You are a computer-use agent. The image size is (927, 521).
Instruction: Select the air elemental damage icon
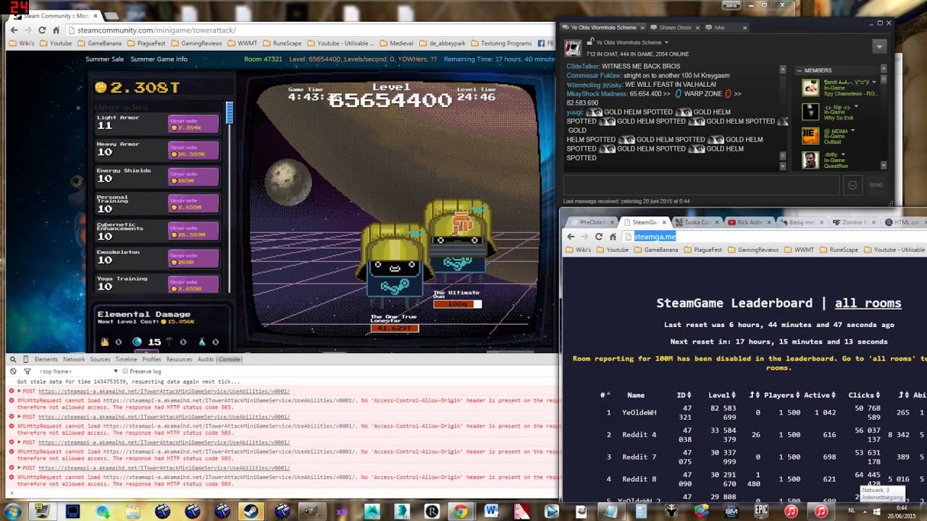(202, 342)
